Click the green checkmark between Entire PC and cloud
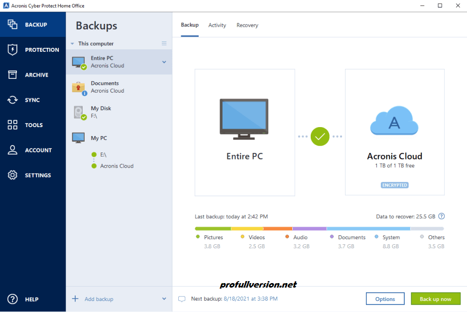The width and height of the screenshot is (467, 312). tap(320, 136)
